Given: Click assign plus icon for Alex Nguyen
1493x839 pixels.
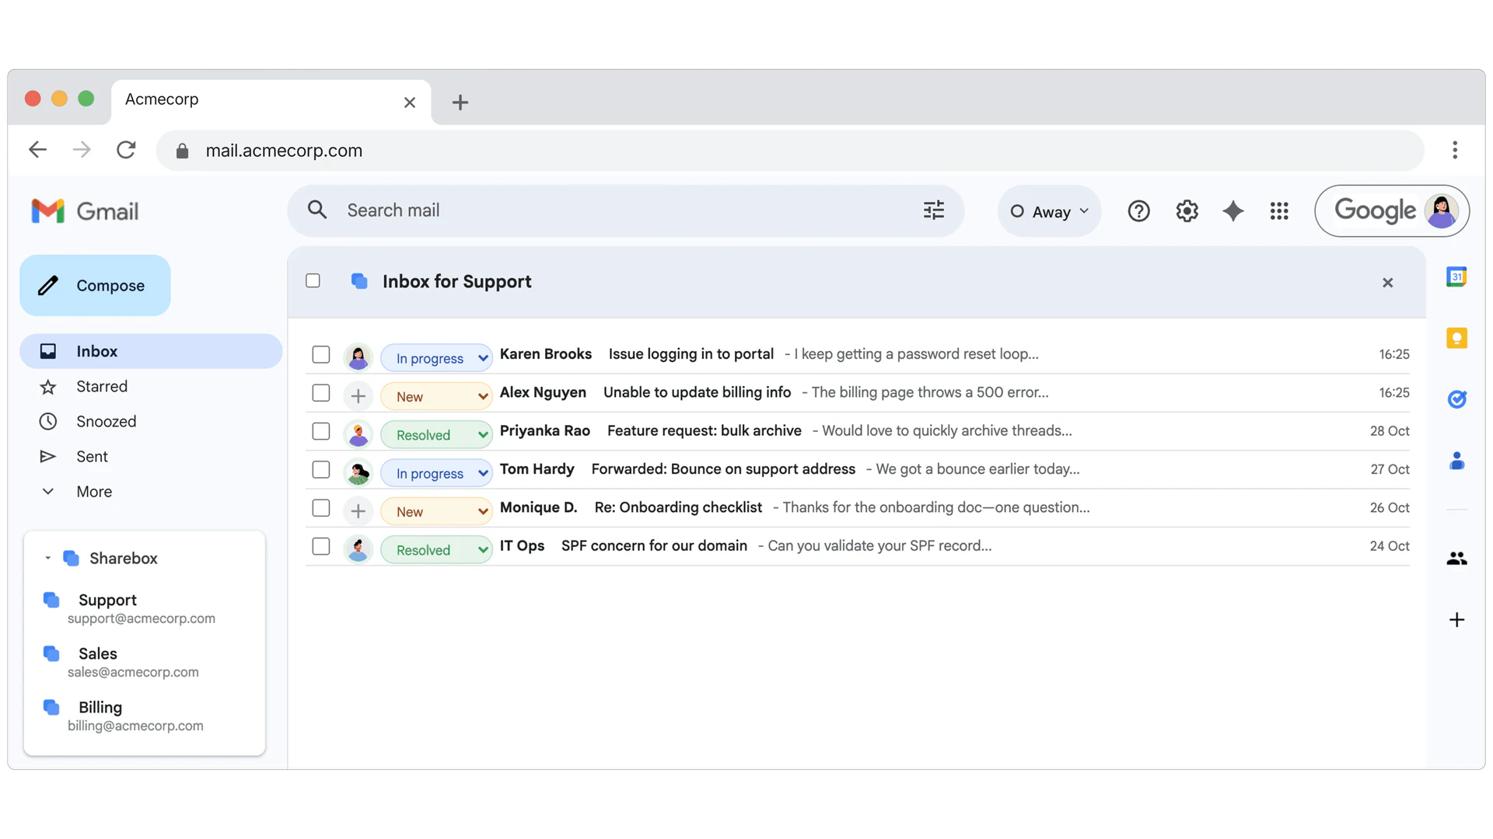Looking at the screenshot, I should pos(358,396).
